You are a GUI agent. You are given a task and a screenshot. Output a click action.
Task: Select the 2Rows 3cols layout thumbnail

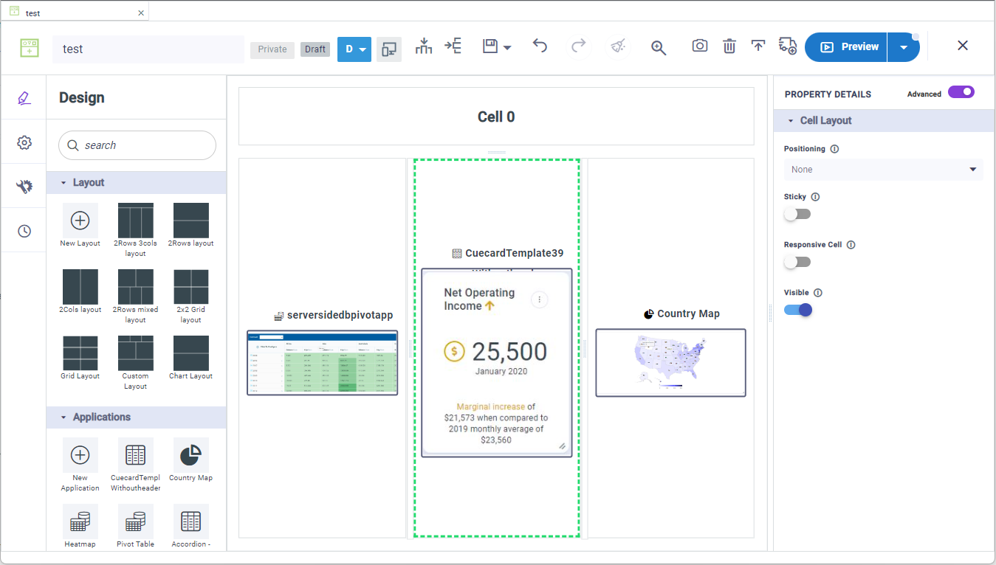135,221
